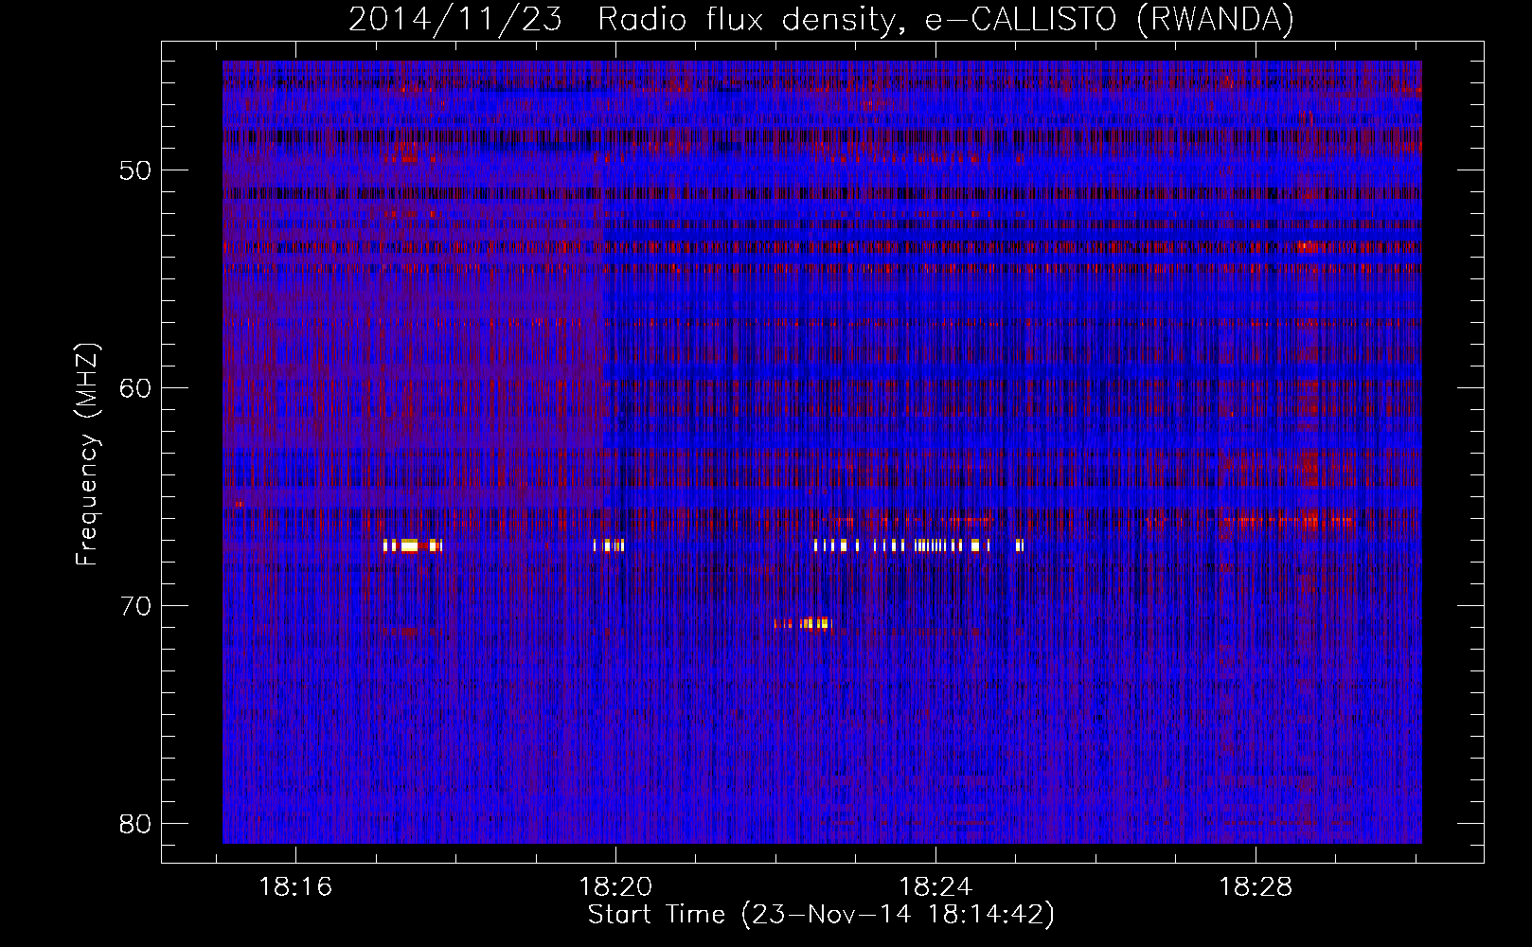1532x947 pixels.
Task: Click the 70 frequency tick label
Action: [135, 607]
